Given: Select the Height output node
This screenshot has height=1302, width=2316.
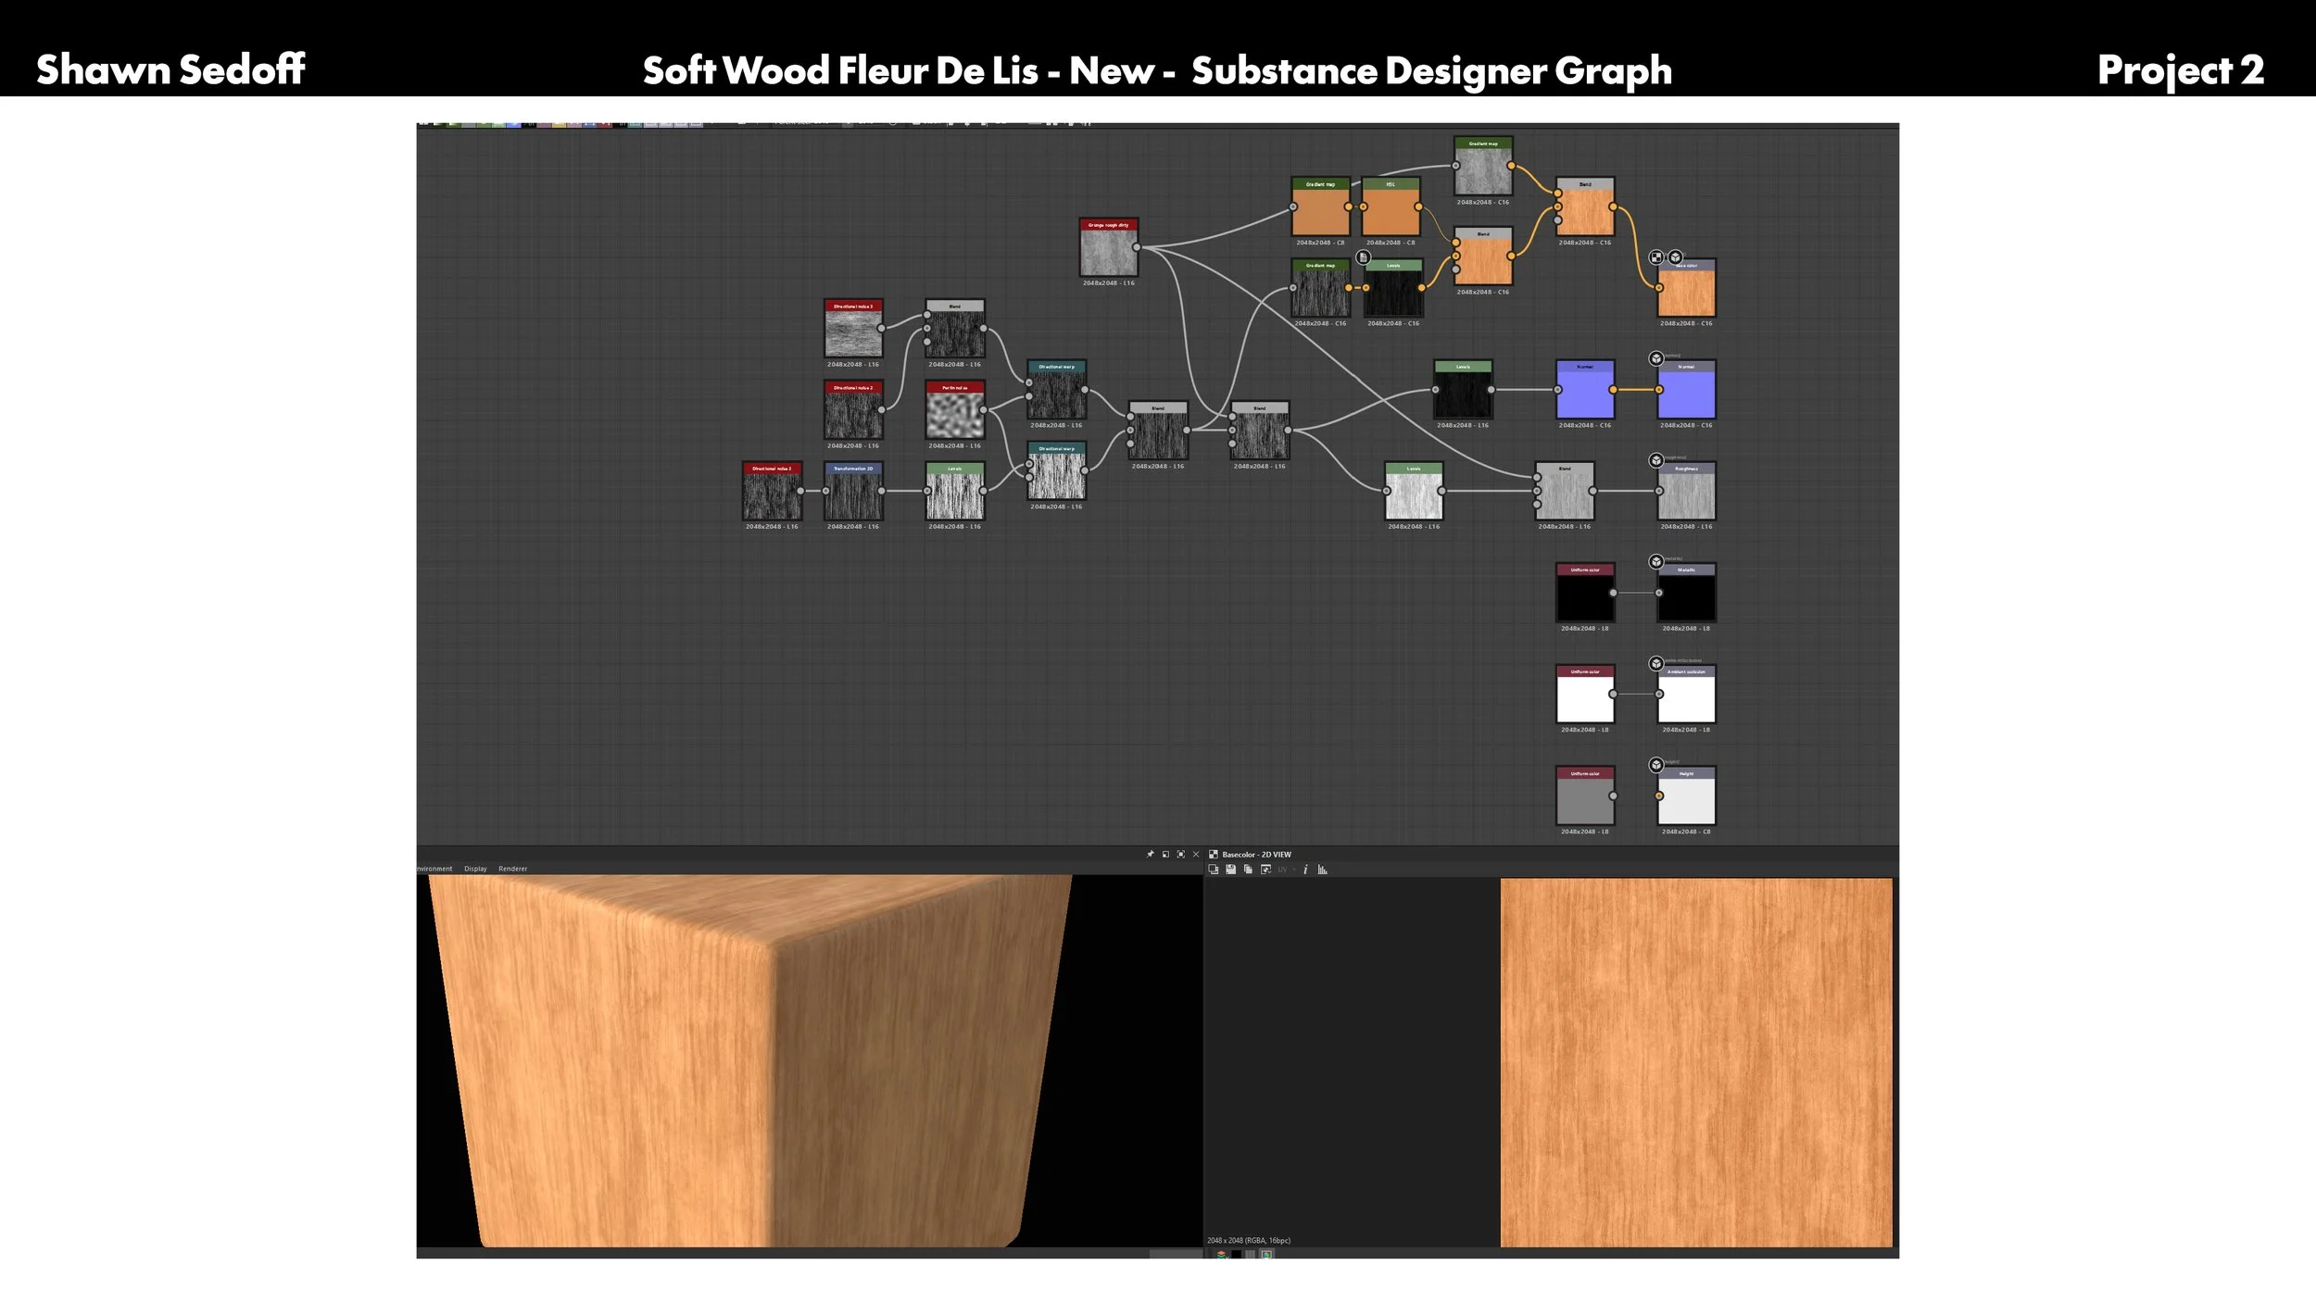Looking at the screenshot, I should click(1687, 795).
